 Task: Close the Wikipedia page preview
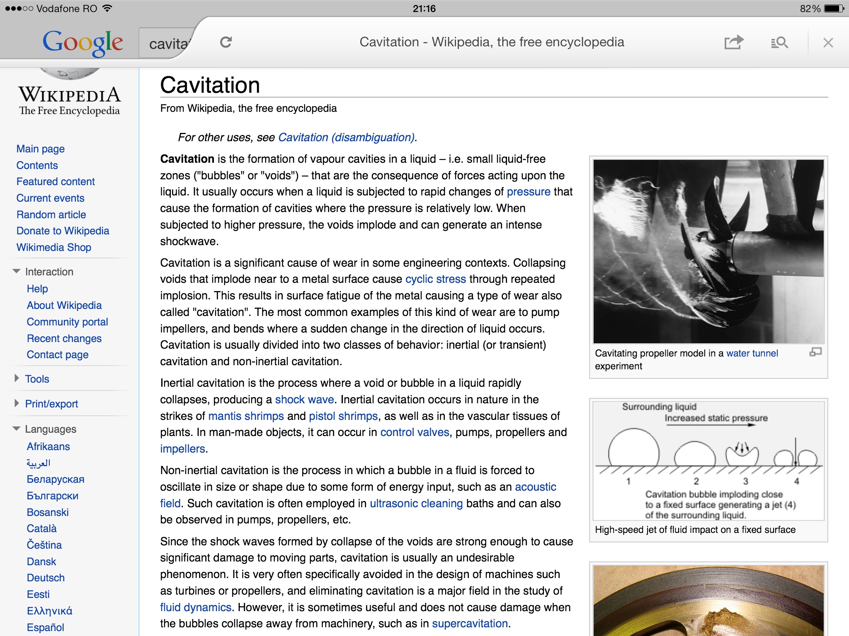pyautogui.click(x=828, y=43)
